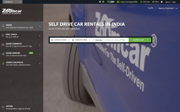Open the return date 26/08/2016 dropdown arrow
The image size is (180, 112).
[89, 40]
